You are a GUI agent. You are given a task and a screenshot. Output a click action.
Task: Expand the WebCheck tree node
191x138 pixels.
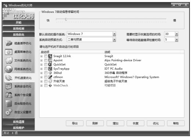pos(42,86)
